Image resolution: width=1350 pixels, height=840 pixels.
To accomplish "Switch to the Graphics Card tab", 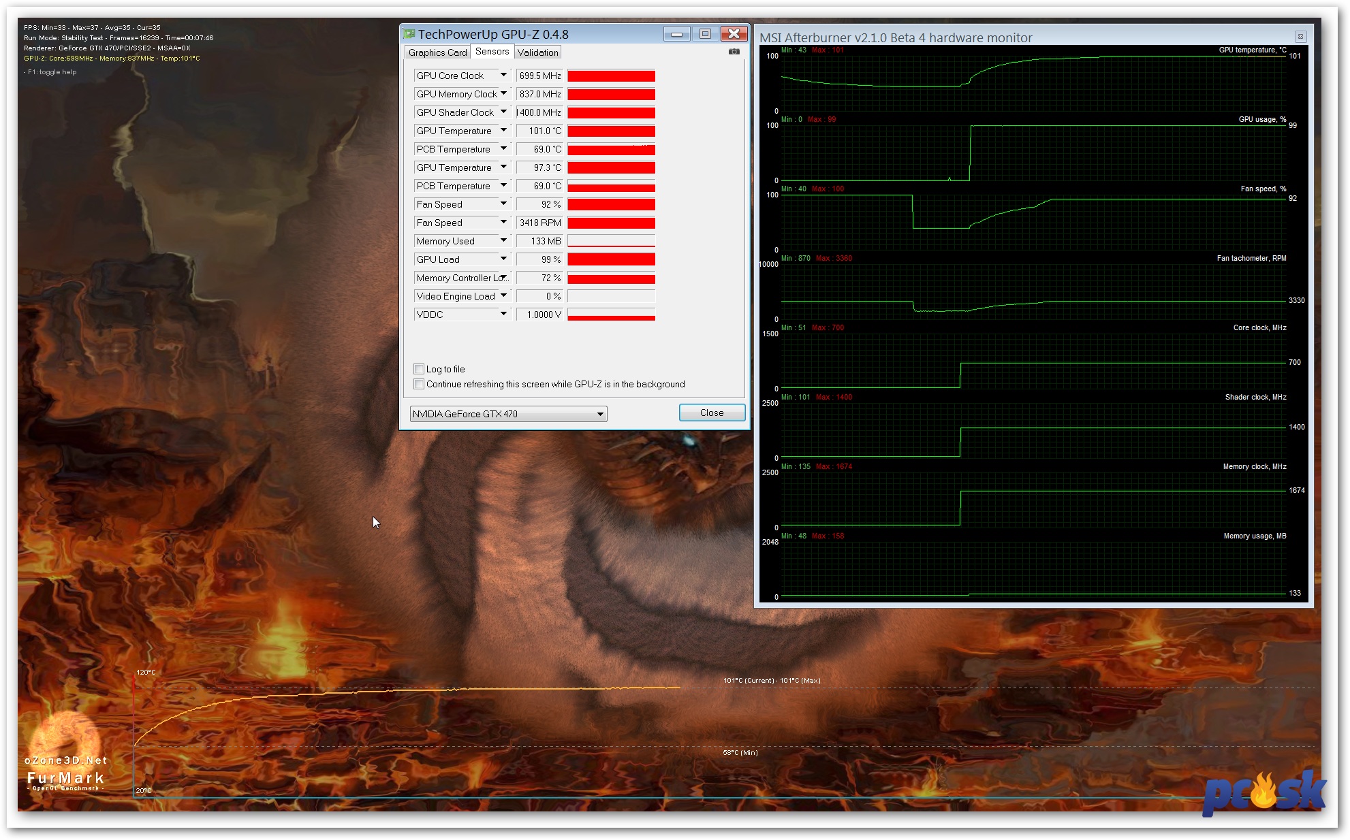I will pos(437,52).
